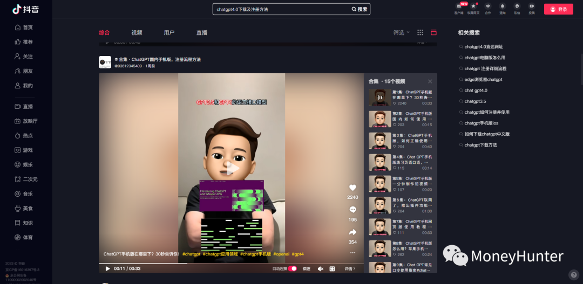
Task: Open 推荐 in the sidebar
Action: pyautogui.click(x=24, y=42)
